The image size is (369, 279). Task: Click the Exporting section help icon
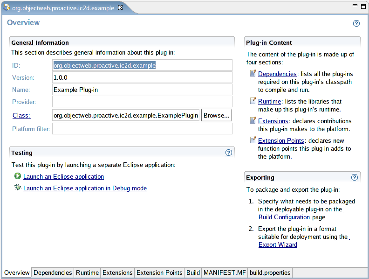point(355,177)
